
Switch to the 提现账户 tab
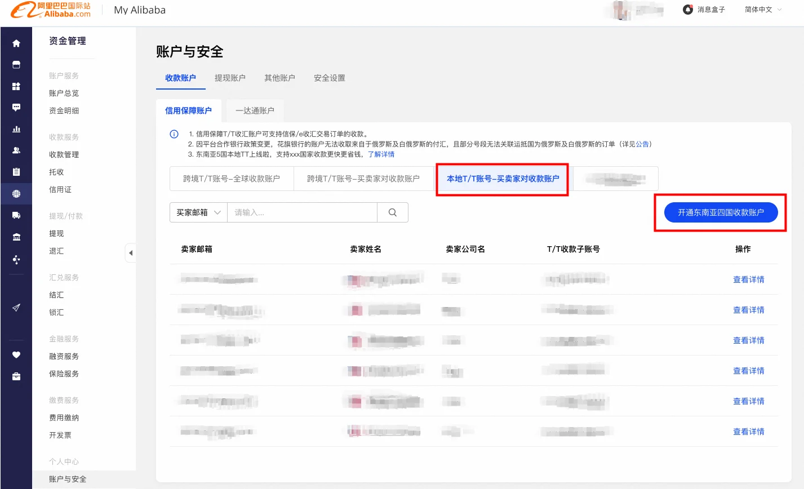[230, 78]
